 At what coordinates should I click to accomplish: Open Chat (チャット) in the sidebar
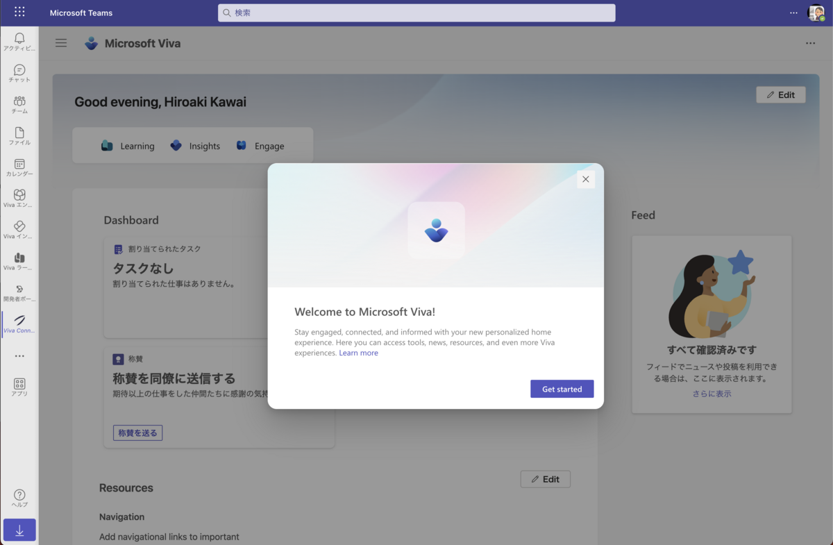tap(19, 73)
